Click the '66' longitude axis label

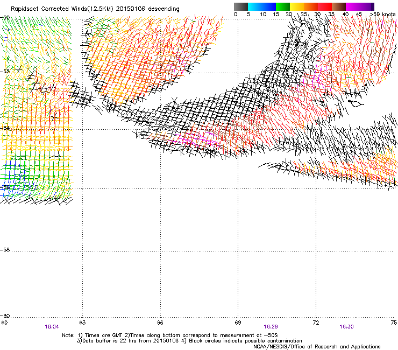pyautogui.click(x=160, y=323)
